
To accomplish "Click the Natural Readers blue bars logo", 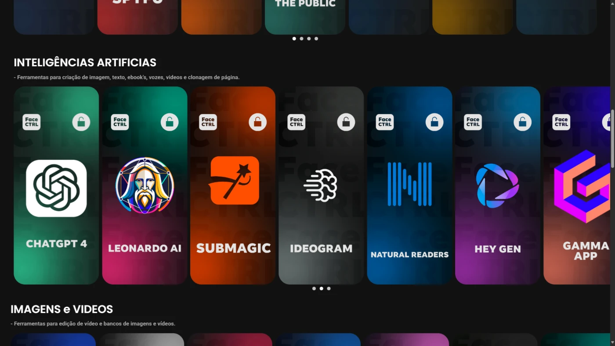I will (x=409, y=184).
